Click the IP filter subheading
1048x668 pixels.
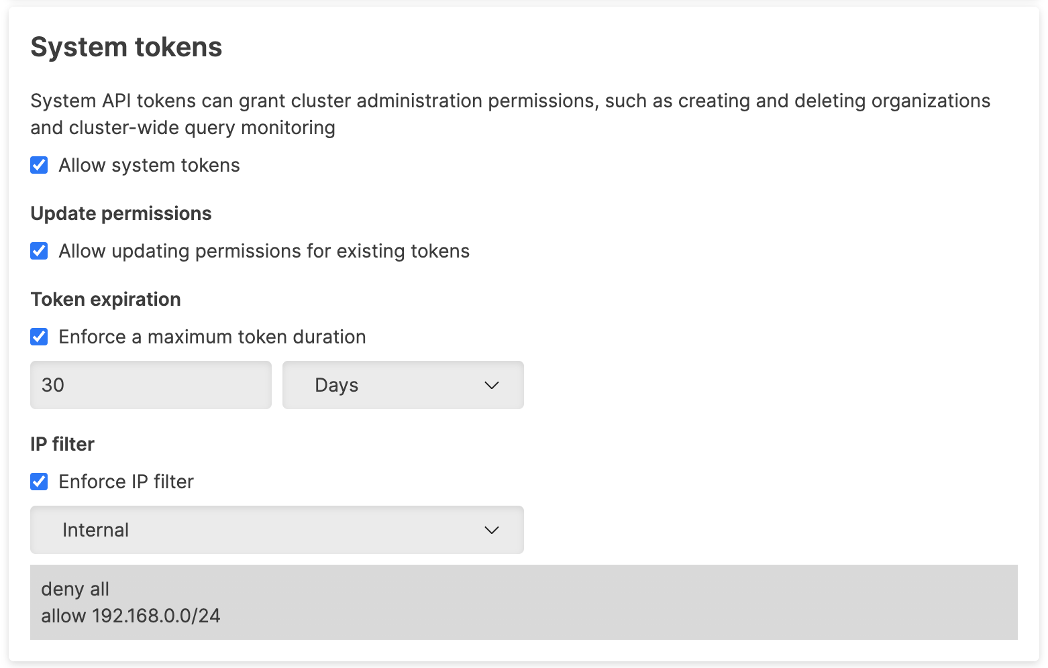coord(62,444)
